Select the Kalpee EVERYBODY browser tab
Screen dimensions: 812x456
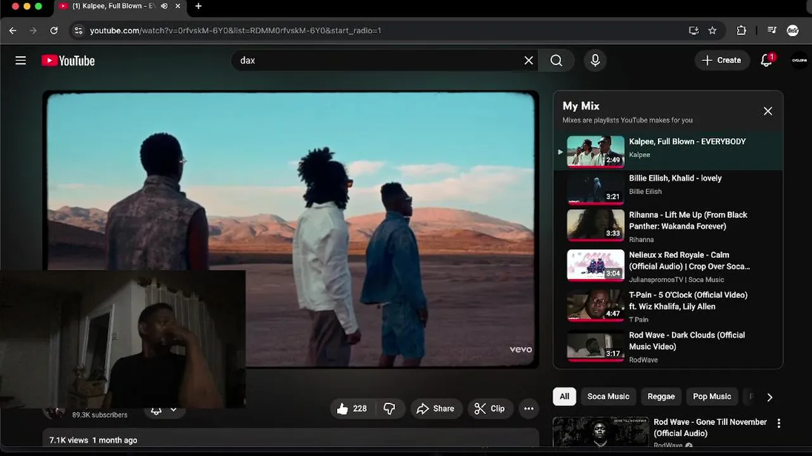[x=119, y=6]
